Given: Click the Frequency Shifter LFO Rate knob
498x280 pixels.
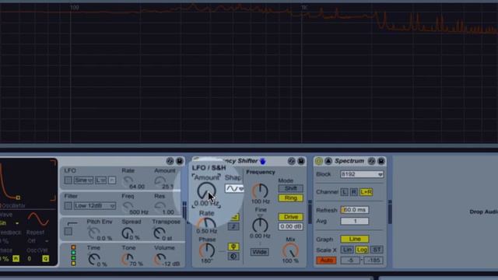Looking at the screenshot, I should (206, 223).
